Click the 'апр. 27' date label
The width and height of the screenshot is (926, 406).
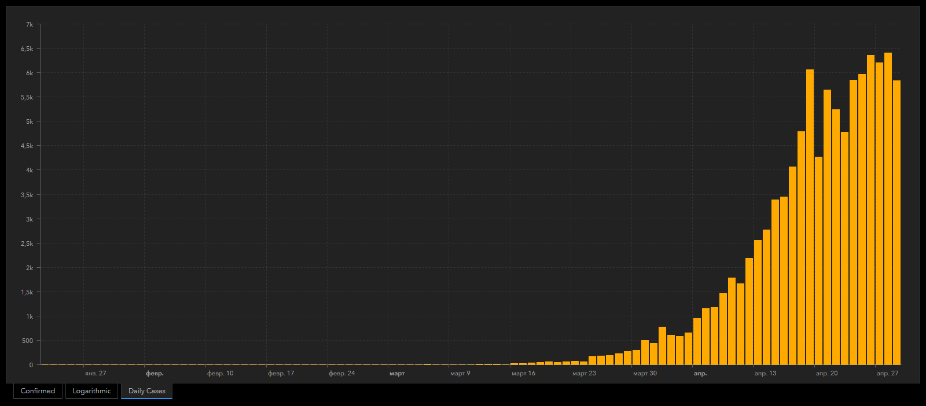point(887,374)
